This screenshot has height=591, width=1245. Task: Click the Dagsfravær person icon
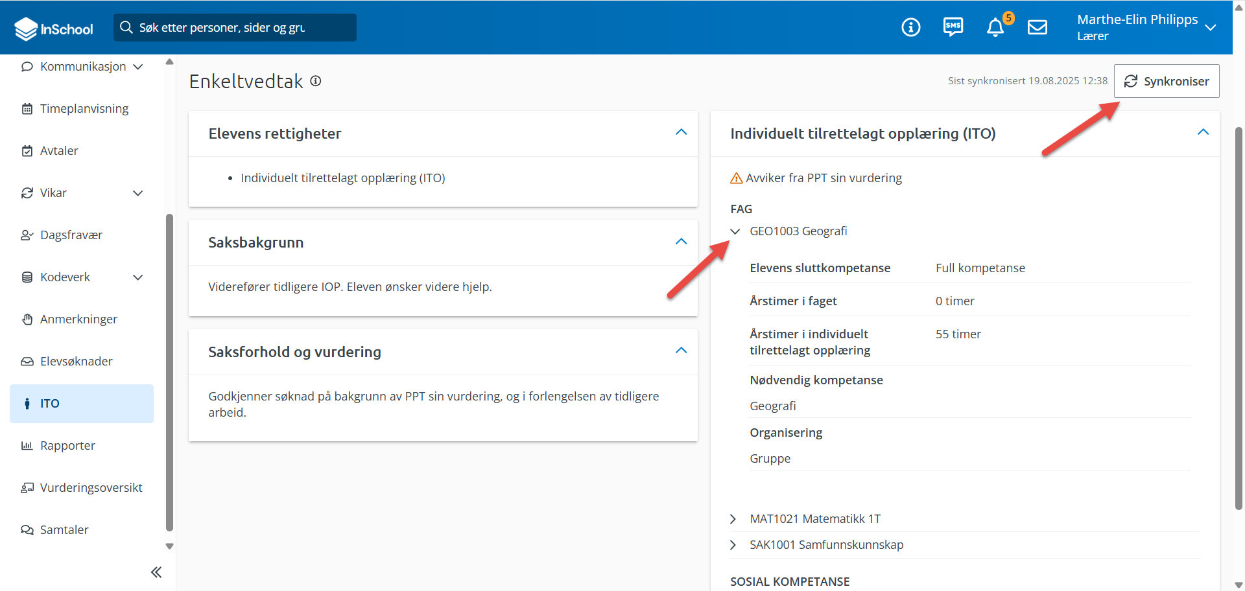(x=27, y=235)
